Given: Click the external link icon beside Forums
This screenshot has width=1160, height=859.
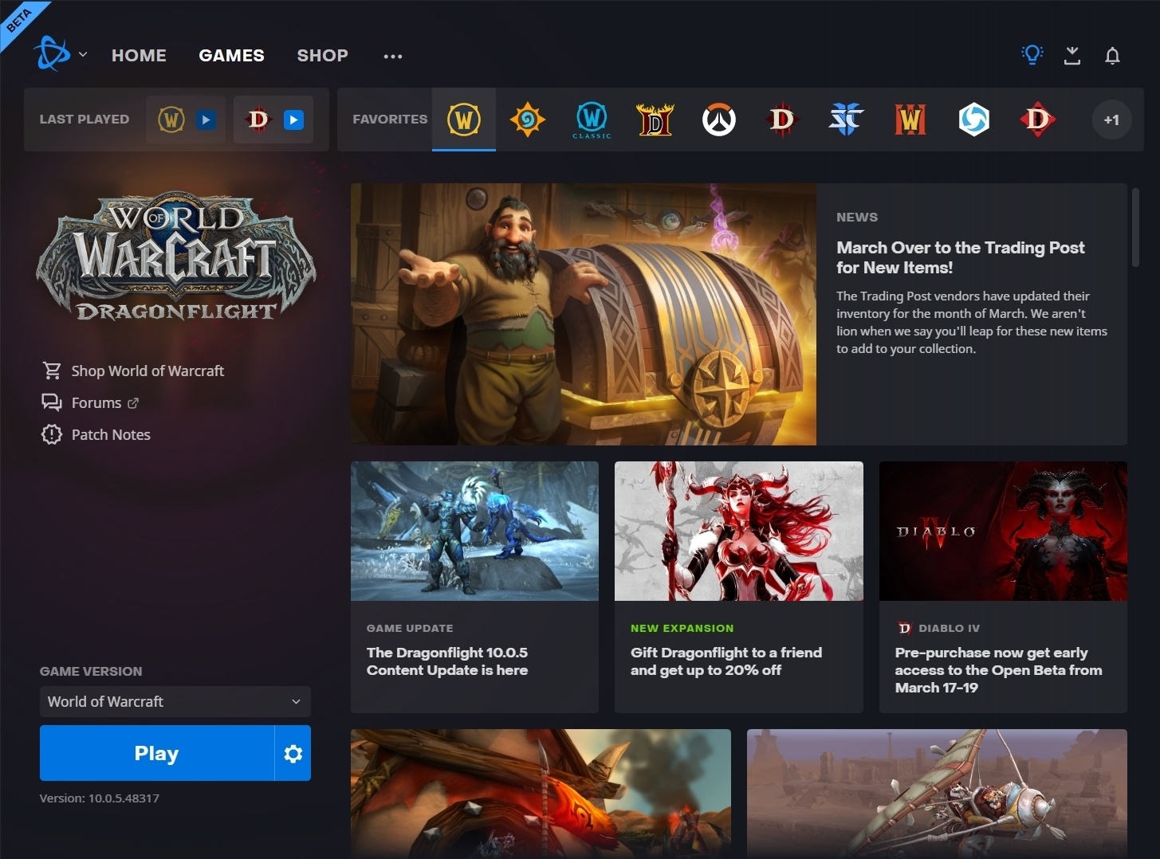Looking at the screenshot, I should click(x=133, y=403).
